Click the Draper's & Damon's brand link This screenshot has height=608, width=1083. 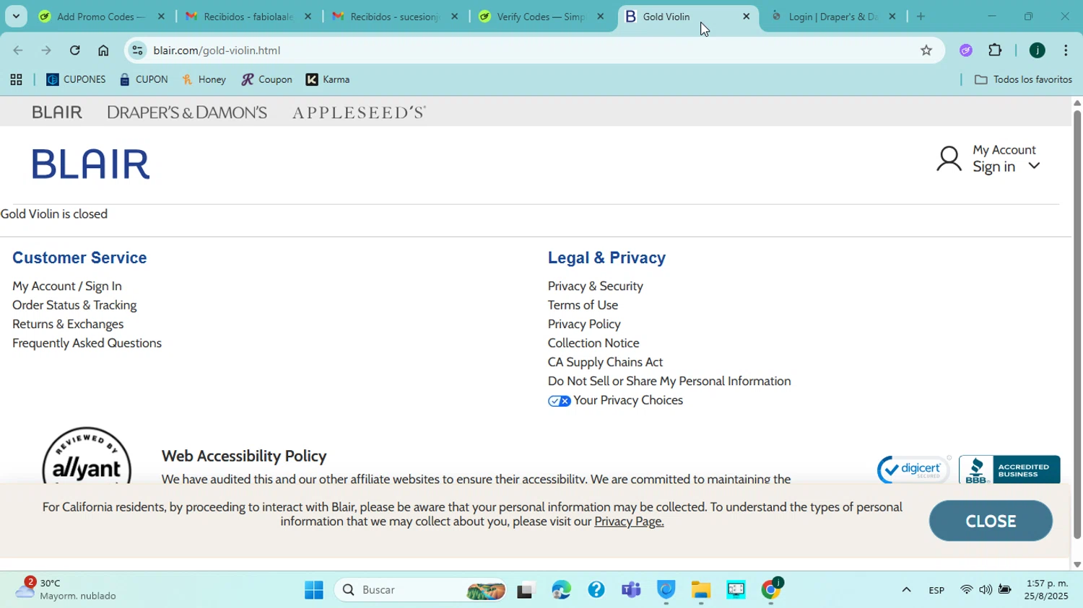187,113
